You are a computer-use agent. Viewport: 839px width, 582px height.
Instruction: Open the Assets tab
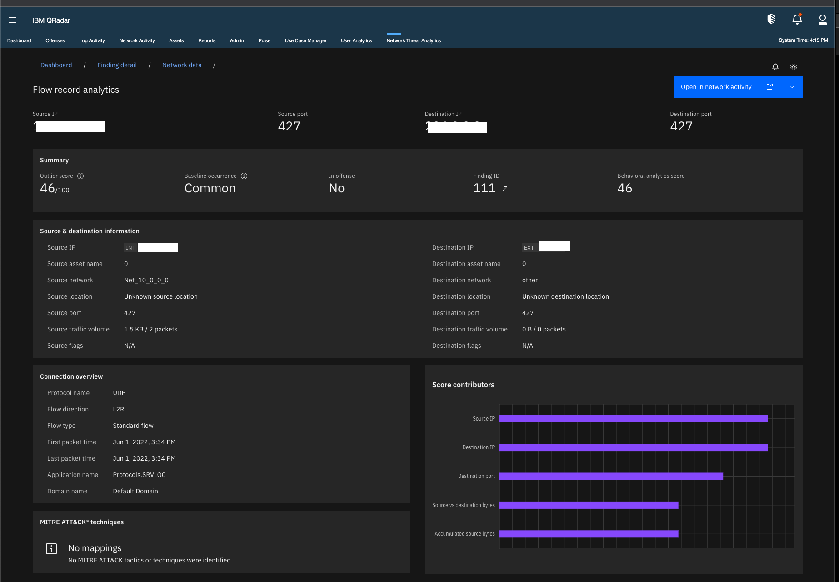(x=176, y=40)
